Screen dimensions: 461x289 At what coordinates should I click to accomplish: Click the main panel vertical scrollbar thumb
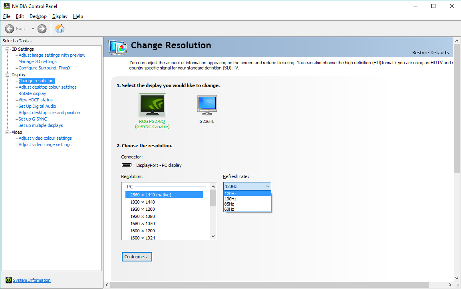tap(457, 109)
